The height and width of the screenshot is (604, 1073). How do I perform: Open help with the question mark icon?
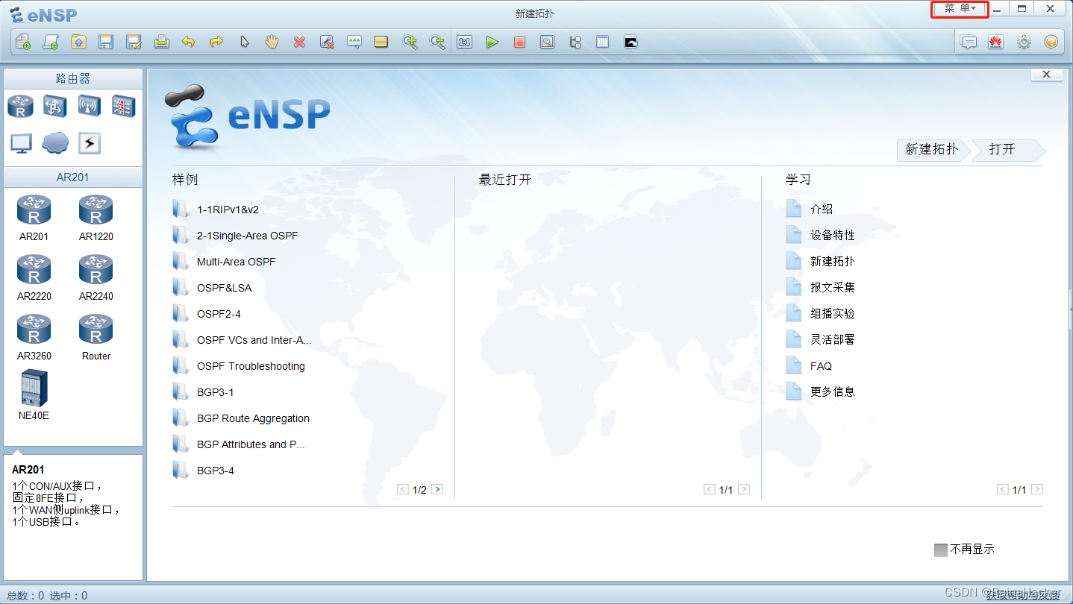click(x=1051, y=42)
